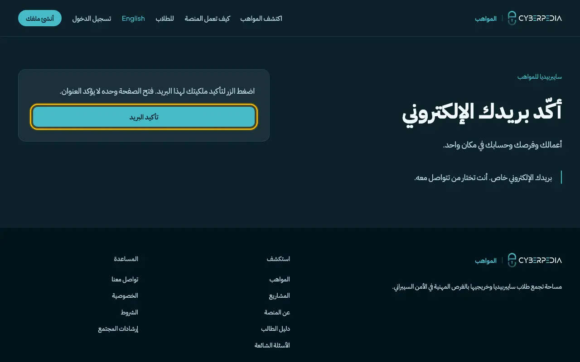Click the footer description مساحة تجمع طلاب سايبربيديا
This screenshot has height=362, width=580.
(x=477, y=287)
